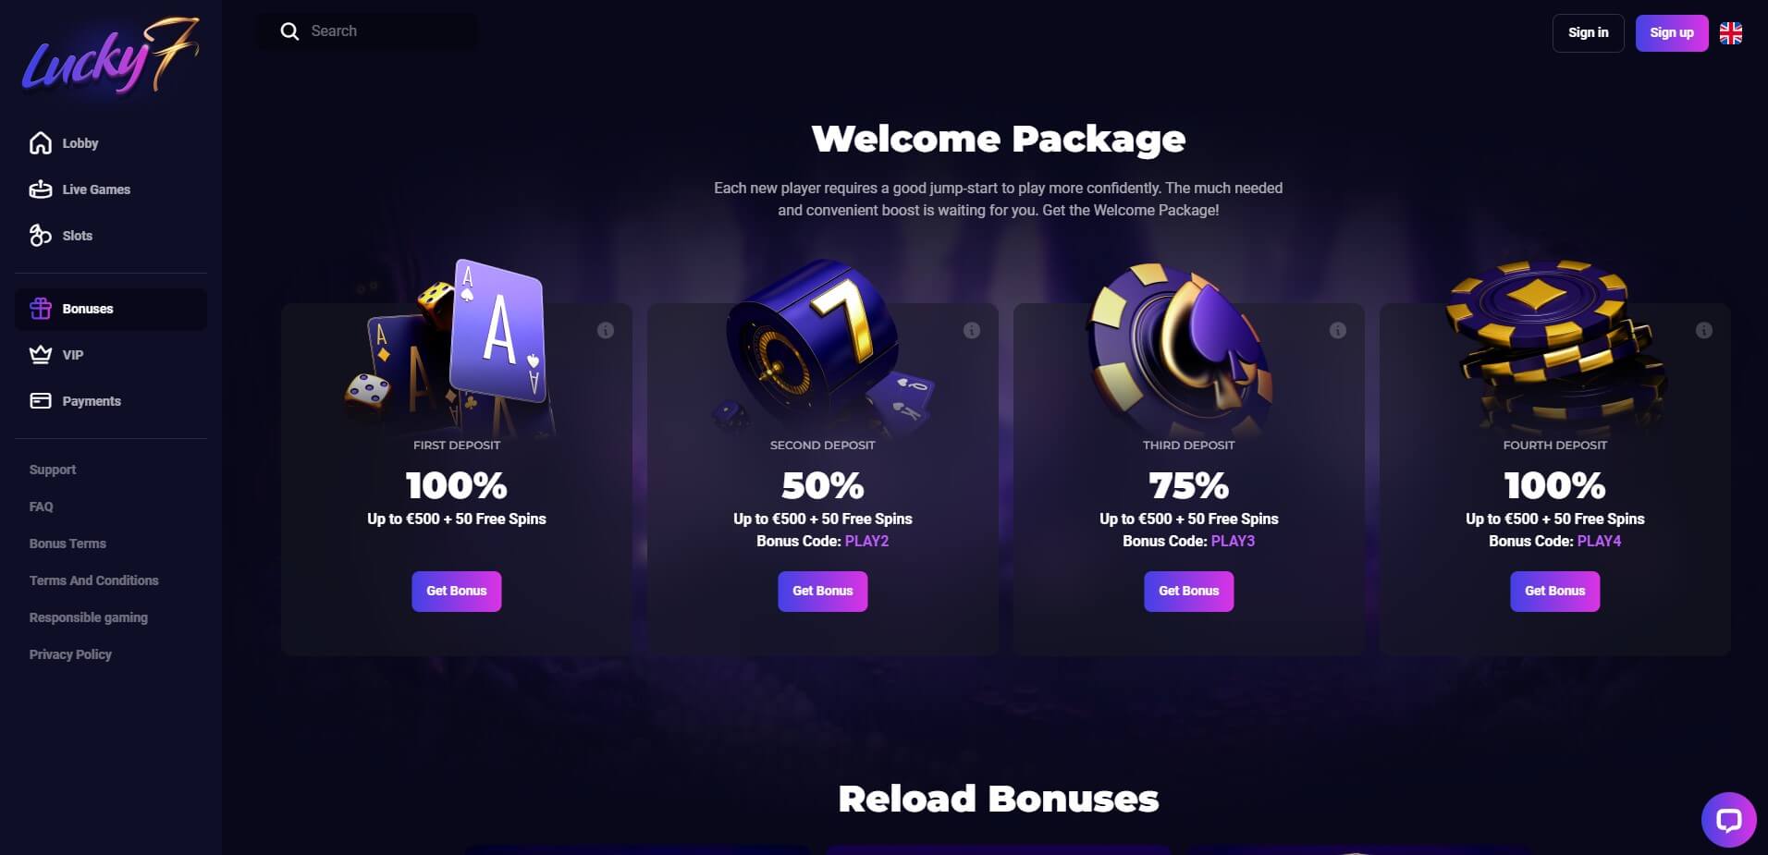
Task: Show info for Second Deposit bonus
Action: point(972,330)
